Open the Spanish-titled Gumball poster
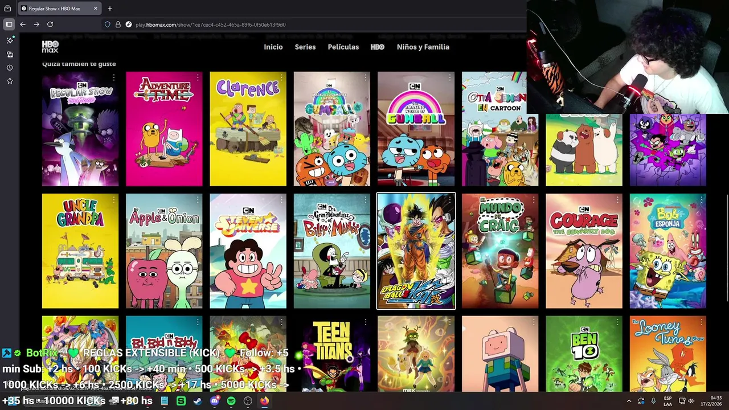Screen dimensions: 729x410 coord(332,129)
